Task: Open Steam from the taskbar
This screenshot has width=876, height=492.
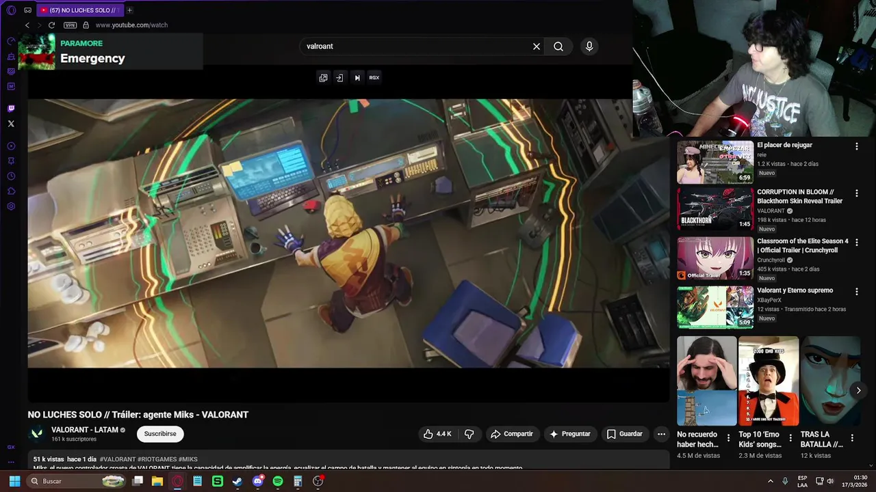Action: 237,481
